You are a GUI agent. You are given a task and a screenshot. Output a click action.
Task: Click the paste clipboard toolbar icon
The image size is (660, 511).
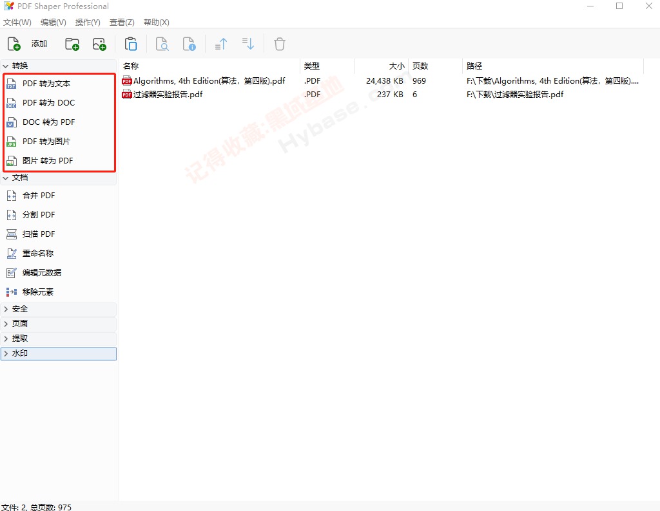pos(131,44)
